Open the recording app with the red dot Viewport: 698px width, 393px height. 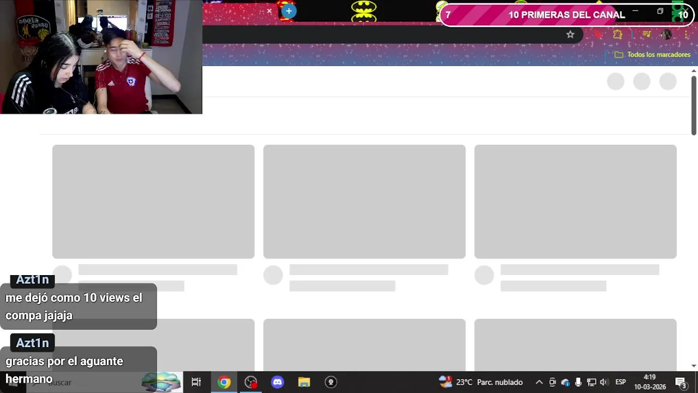(x=251, y=382)
